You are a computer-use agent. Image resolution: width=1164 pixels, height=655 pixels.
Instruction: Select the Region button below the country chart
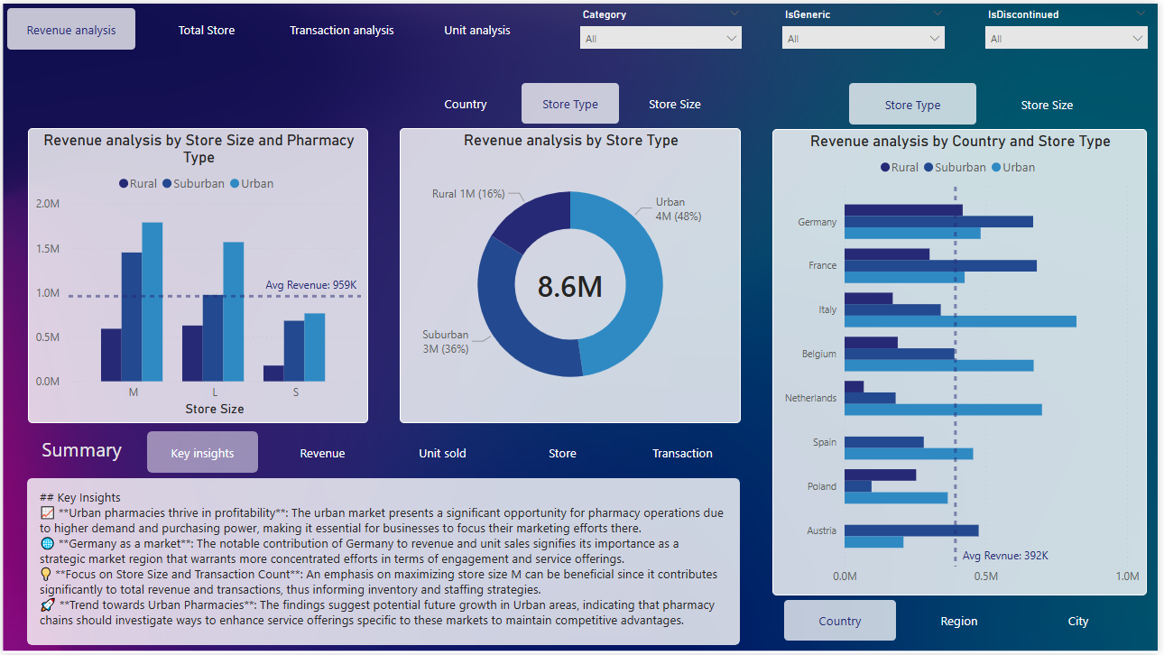coord(958,621)
